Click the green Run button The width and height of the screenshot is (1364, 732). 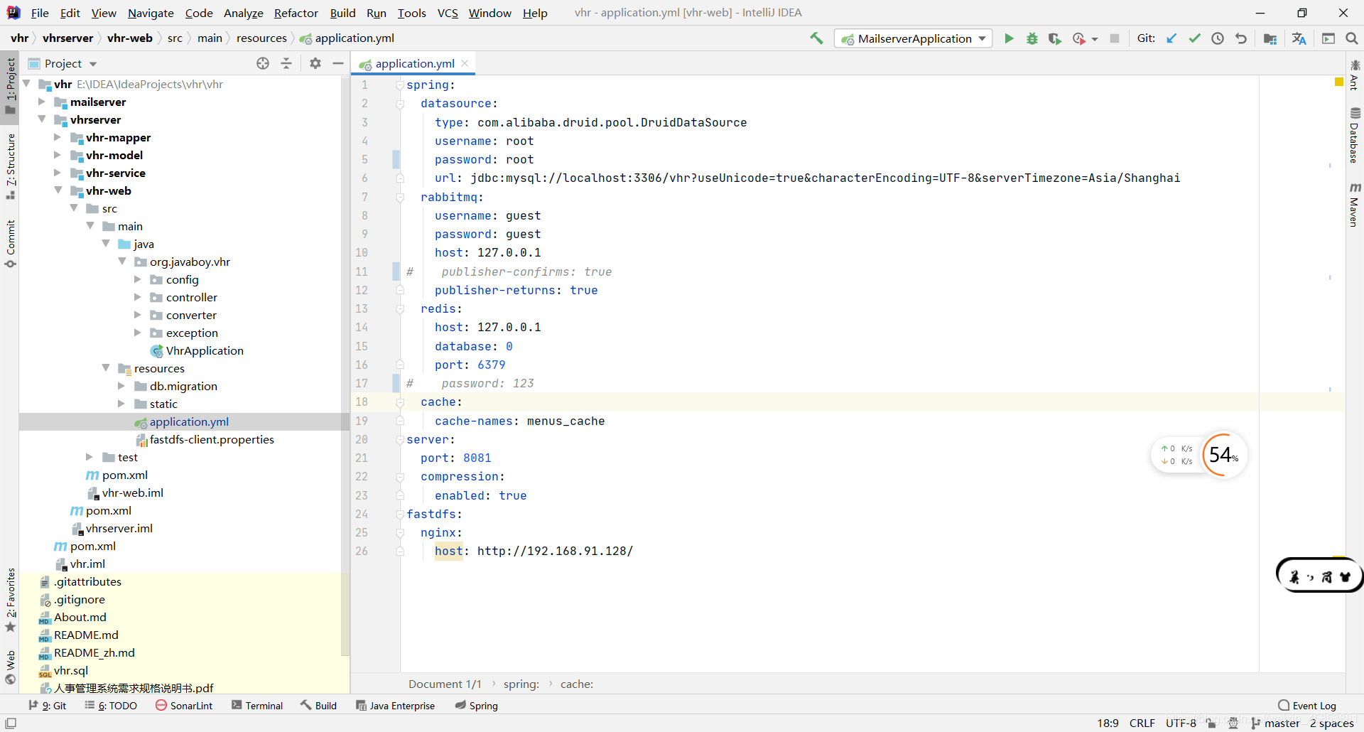(x=1009, y=38)
